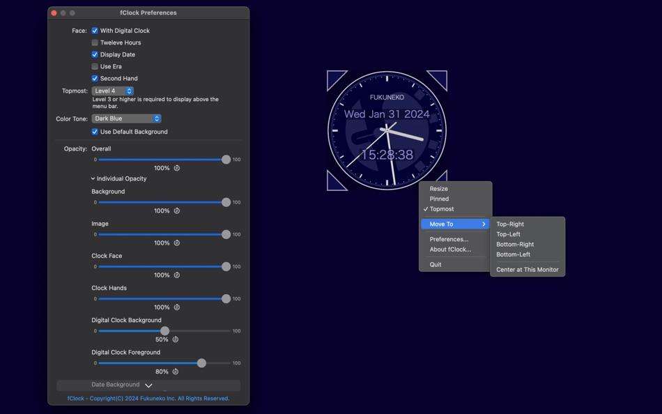Click the fClock Preferences title bar text
662x414 pixels.
(x=148, y=13)
